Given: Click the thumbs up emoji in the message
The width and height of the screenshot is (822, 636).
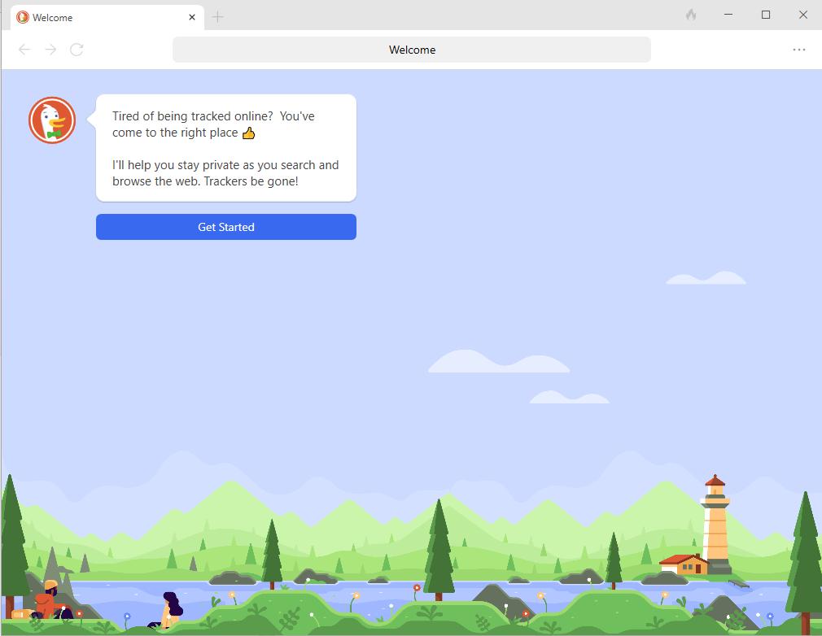Looking at the screenshot, I should point(249,133).
